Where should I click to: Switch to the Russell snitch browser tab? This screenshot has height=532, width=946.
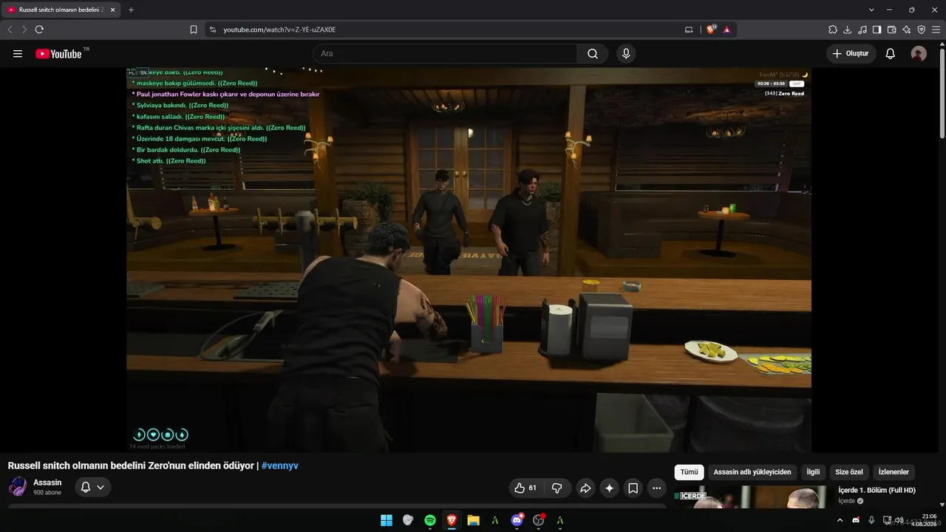[x=61, y=10]
